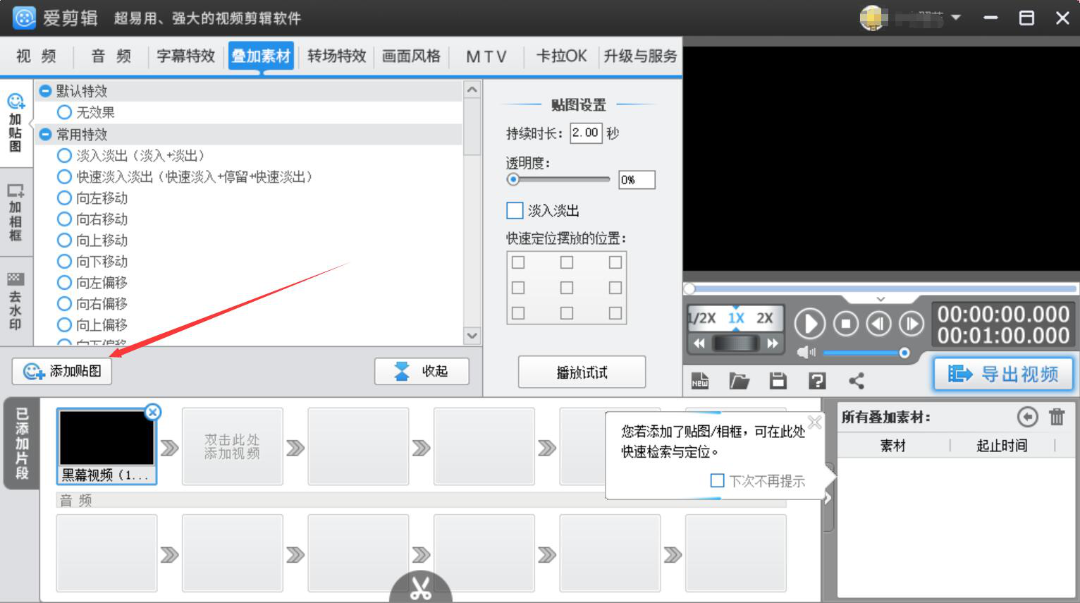Select 1X playback speed
The image size is (1080, 603).
[736, 318]
